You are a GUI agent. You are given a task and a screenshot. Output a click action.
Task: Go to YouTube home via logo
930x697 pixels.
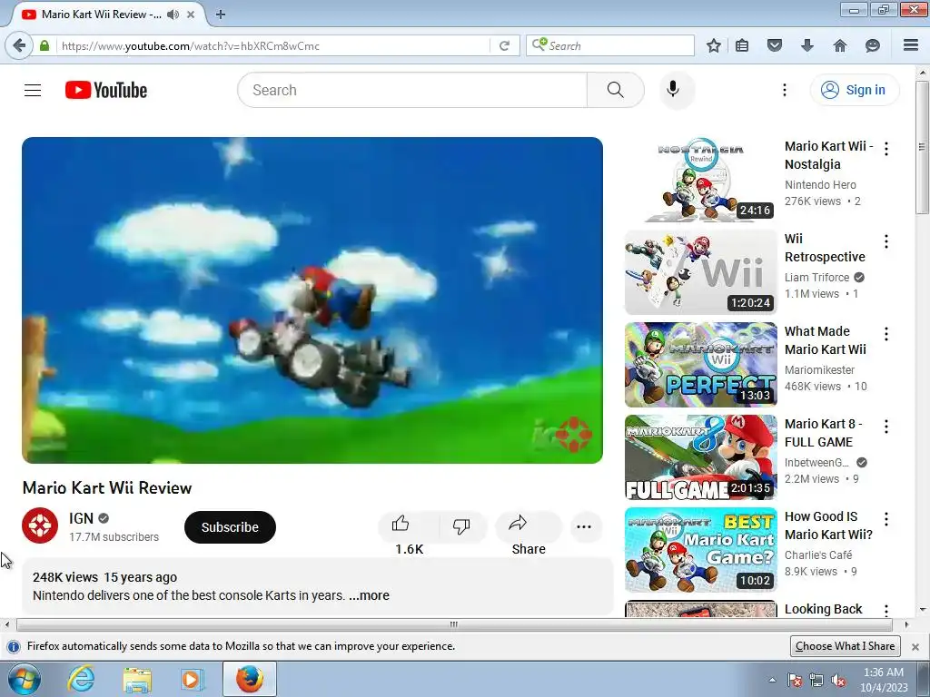click(x=106, y=90)
